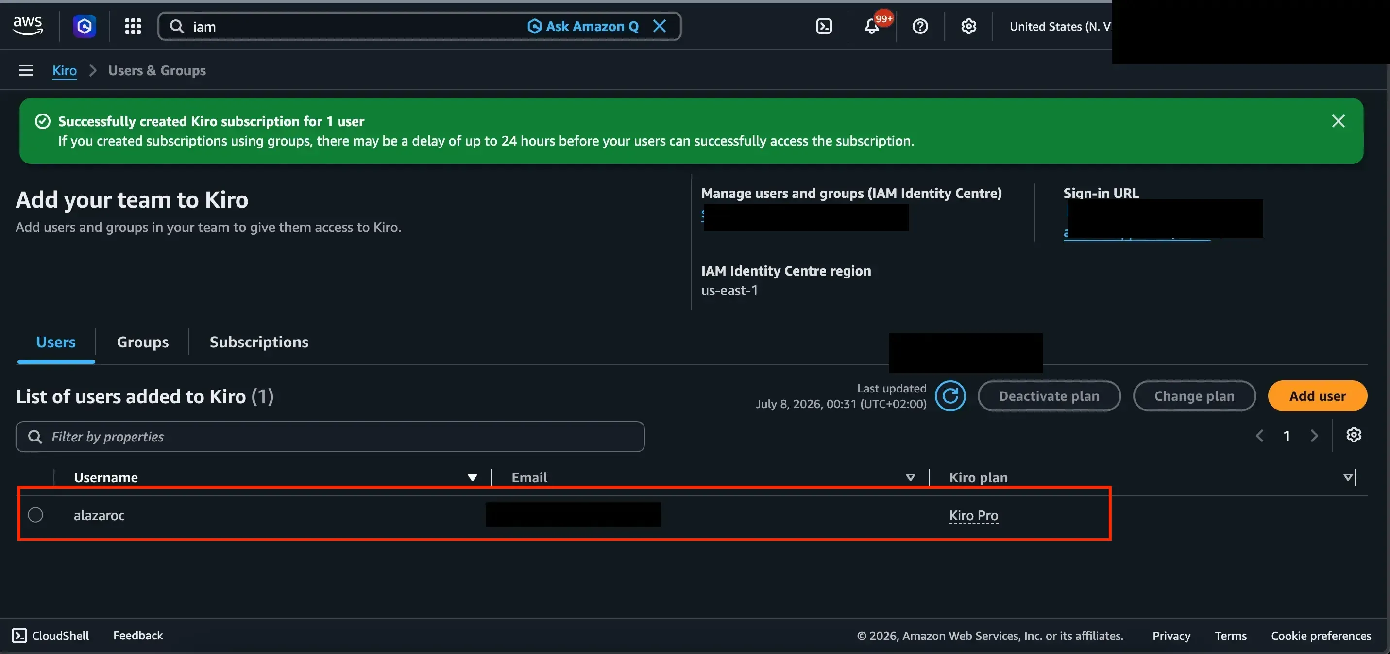Open Feedback in the footer
This screenshot has width=1390, height=654.
(137, 636)
